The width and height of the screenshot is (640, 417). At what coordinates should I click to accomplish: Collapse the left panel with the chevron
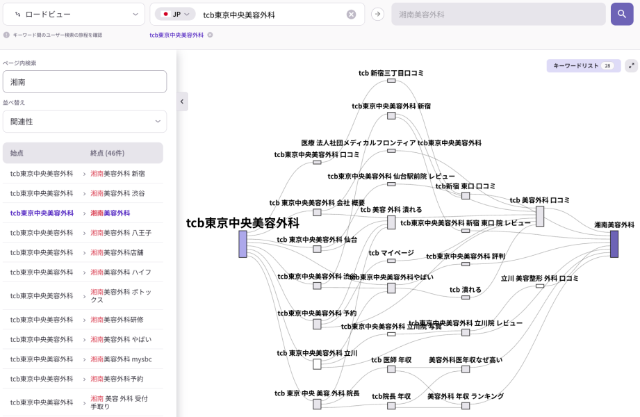(x=181, y=101)
